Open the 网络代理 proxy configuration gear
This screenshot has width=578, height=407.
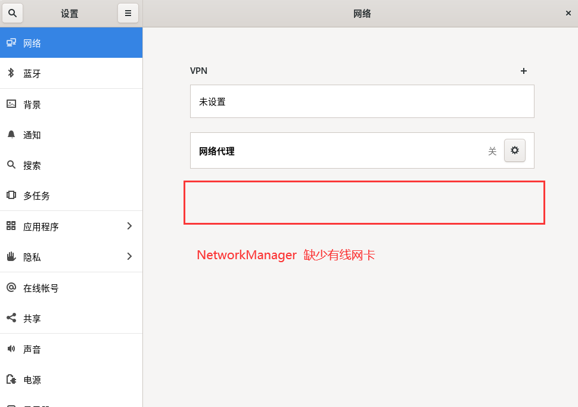point(514,150)
